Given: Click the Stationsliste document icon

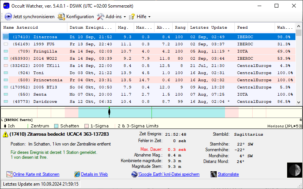Looking at the screenshot, I should 214,174.
